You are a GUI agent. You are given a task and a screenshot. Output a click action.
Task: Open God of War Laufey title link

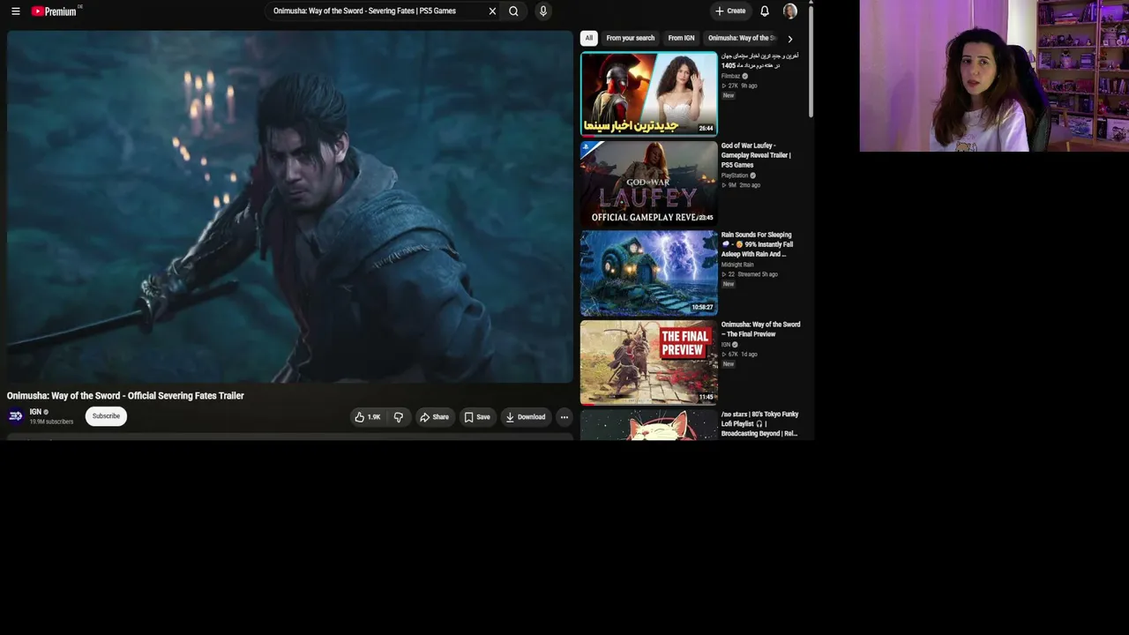pyautogui.click(x=756, y=155)
